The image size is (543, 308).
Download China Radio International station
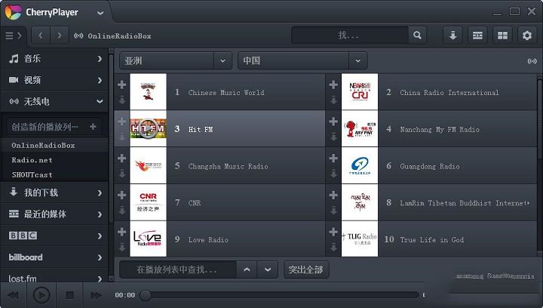coord(333,100)
